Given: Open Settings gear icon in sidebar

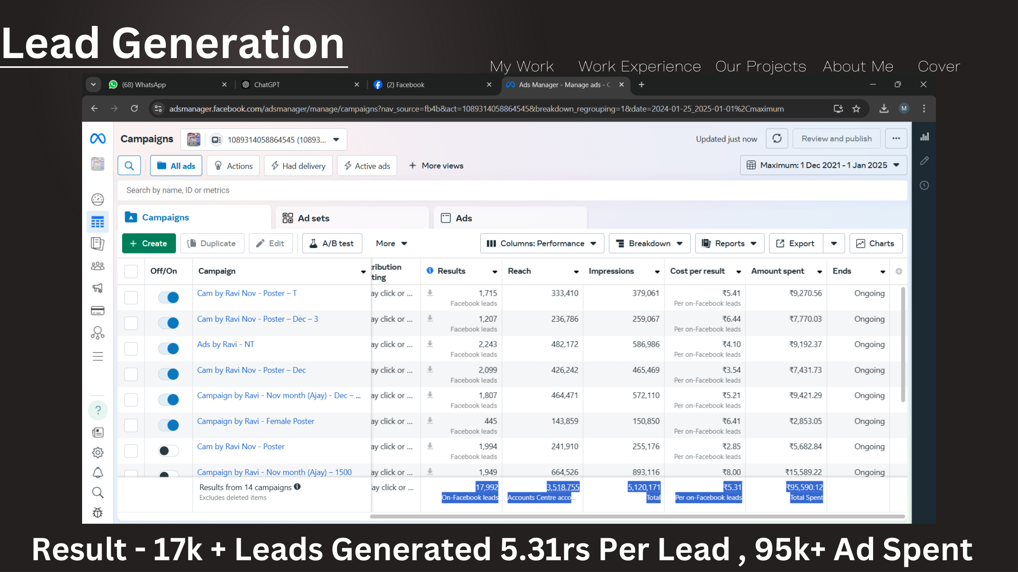Looking at the screenshot, I should click(98, 452).
